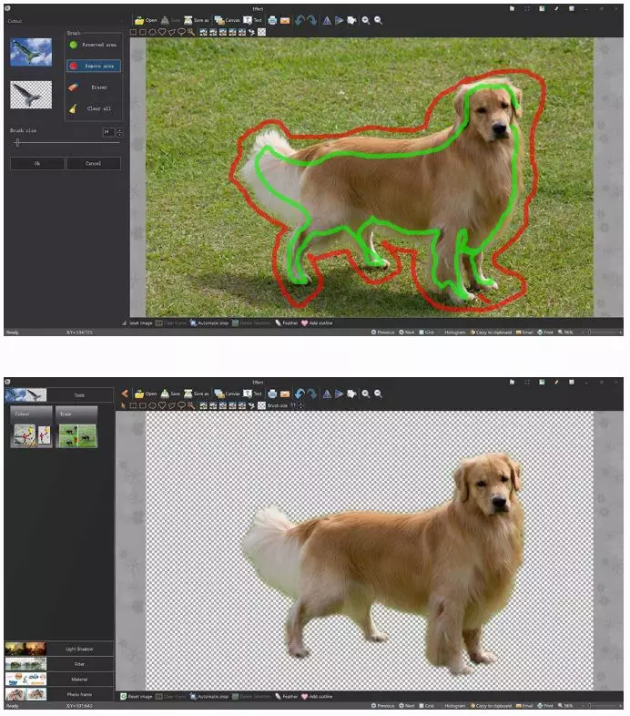This screenshot has height=716, width=630.
Task: Click Add outline in the lower window
Action: tap(317, 697)
